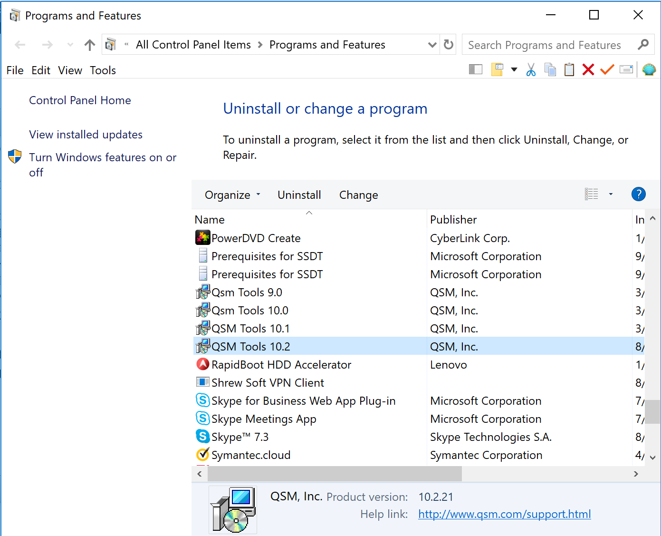Click the Properties toolbar icon
This screenshot has width=661, height=536.
(x=626, y=70)
